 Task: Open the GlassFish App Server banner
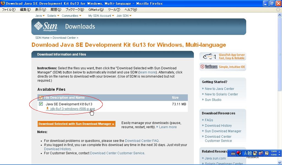223,56
